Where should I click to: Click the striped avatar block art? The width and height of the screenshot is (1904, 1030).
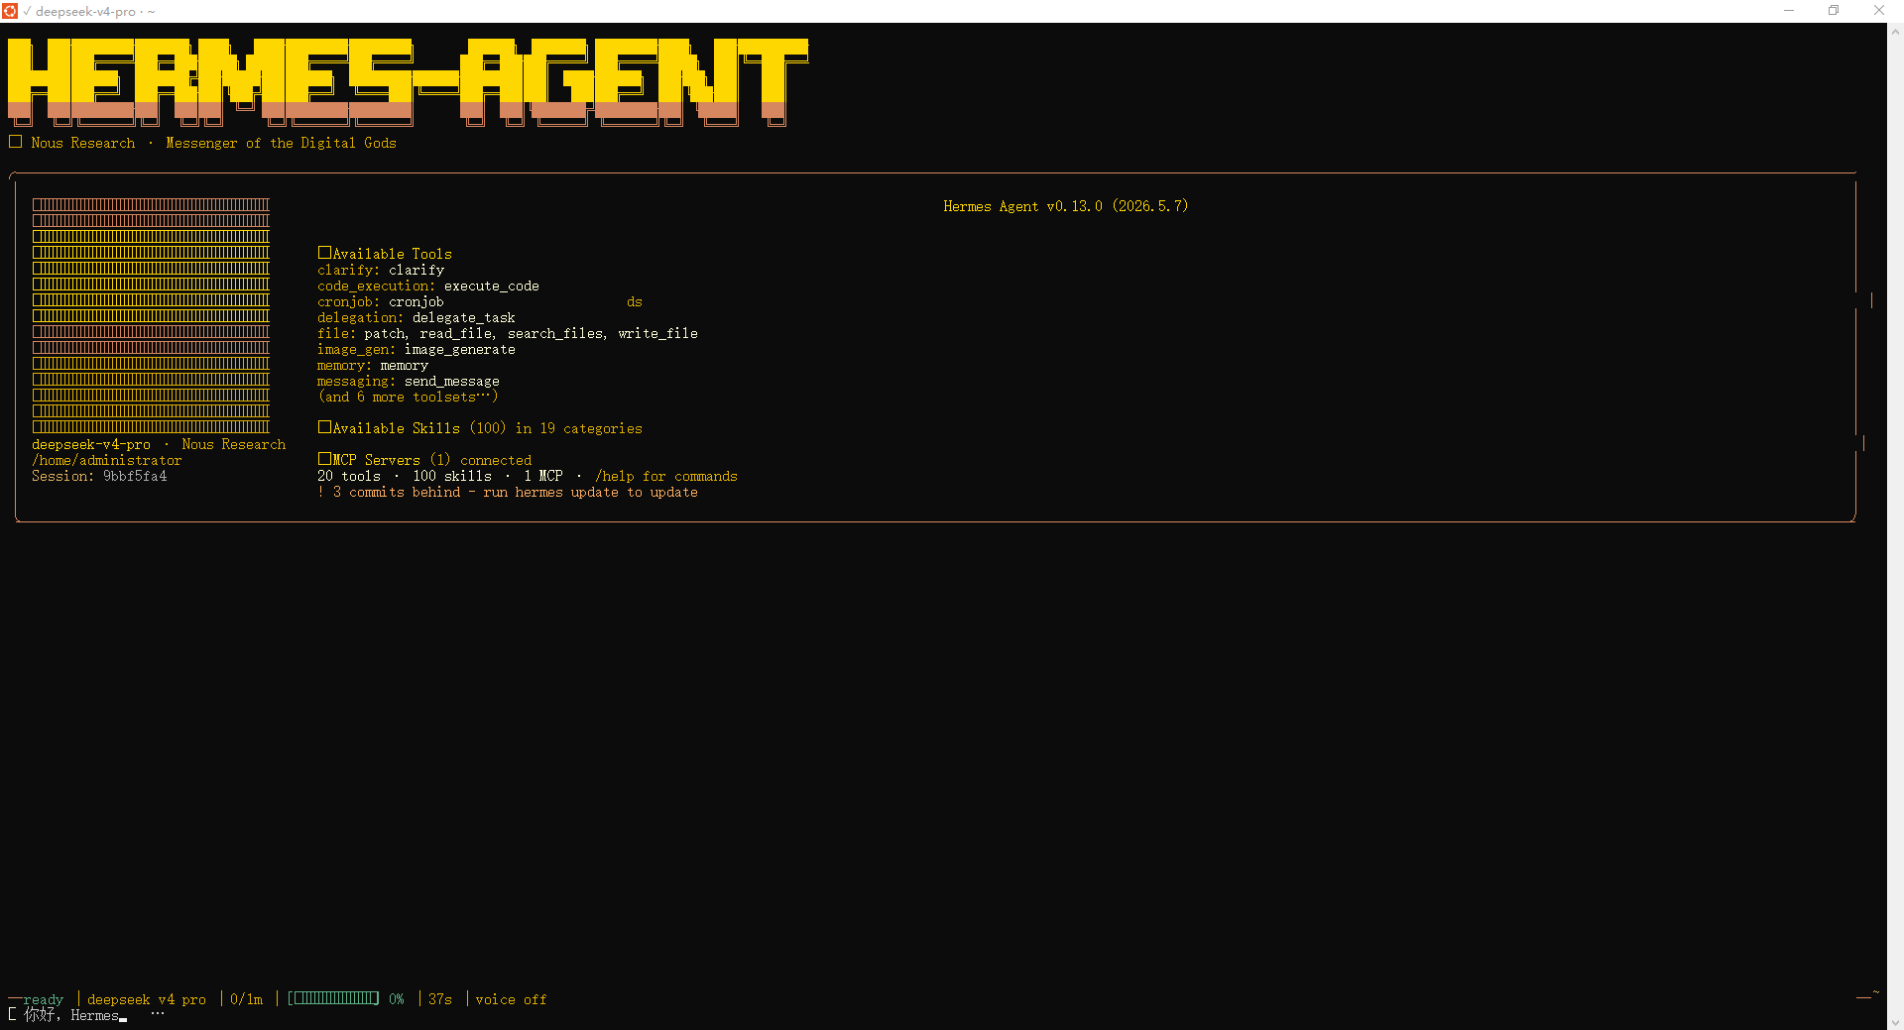click(151, 315)
